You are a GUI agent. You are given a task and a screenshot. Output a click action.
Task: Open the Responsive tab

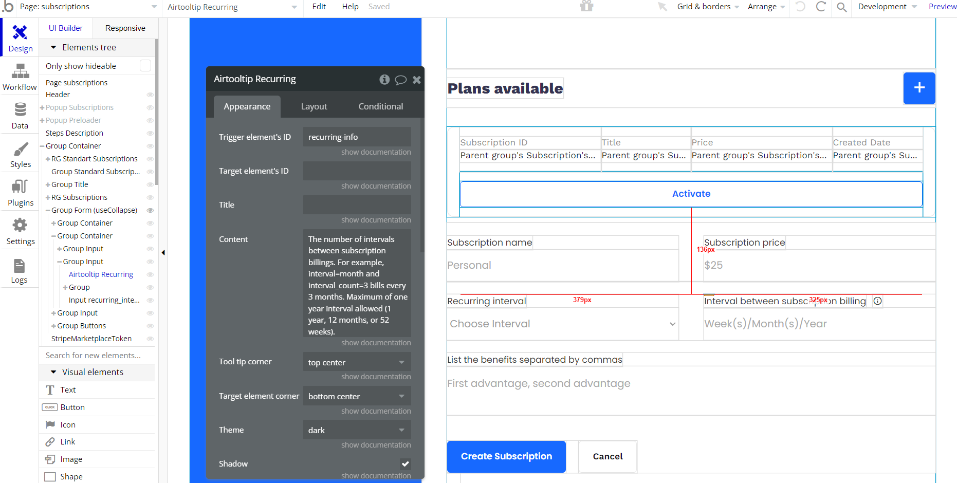tap(125, 28)
